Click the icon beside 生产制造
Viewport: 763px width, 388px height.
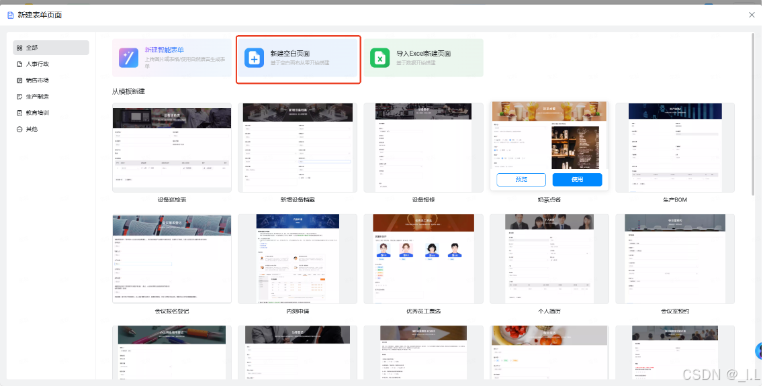19,97
